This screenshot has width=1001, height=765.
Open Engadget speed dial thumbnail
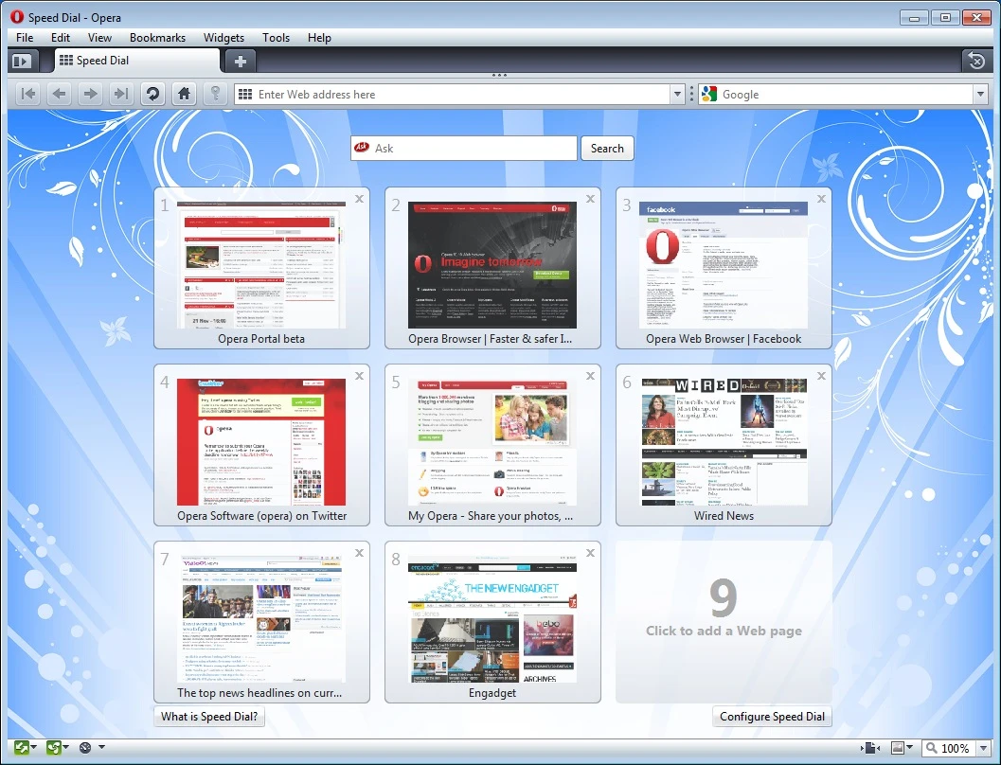(x=492, y=619)
